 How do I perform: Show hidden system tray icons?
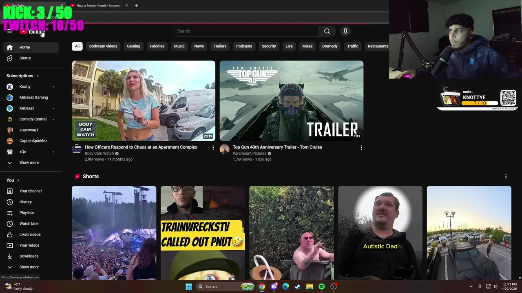point(471,286)
